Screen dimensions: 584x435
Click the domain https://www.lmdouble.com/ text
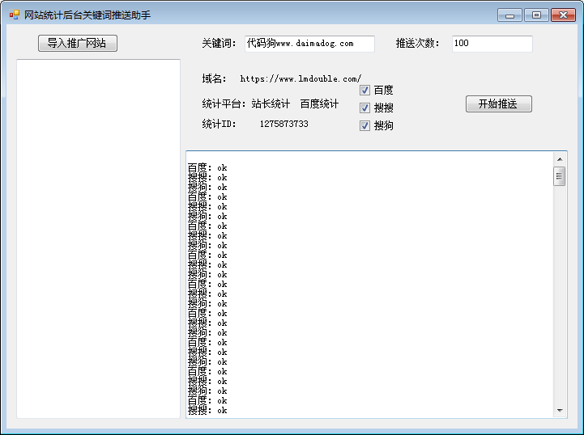301,78
